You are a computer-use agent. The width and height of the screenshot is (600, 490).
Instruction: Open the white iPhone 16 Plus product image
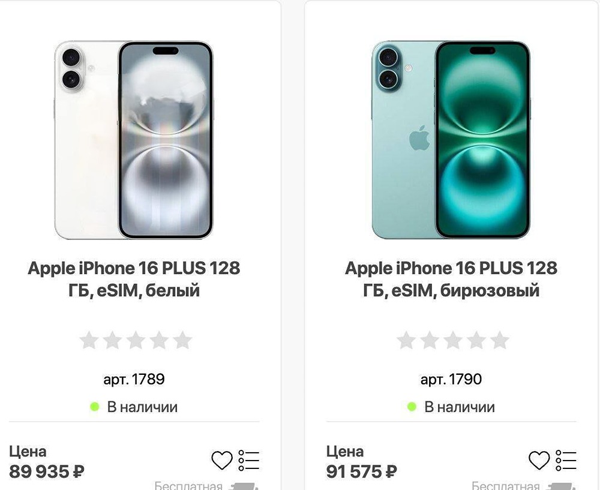coord(134,140)
